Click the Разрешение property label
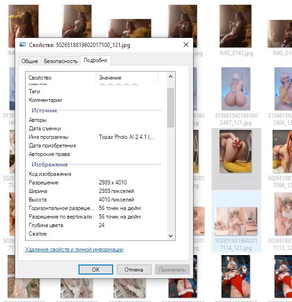This screenshot has height=302, width=292. (44, 183)
